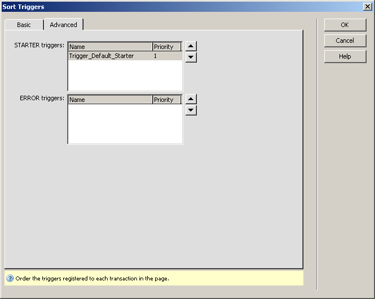Click the blue help icon in hint bar
Viewport: 375px width, 299px height.
[10, 278]
